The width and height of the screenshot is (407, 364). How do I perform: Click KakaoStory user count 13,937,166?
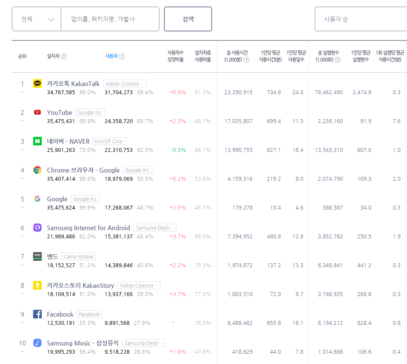click(119, 294)
